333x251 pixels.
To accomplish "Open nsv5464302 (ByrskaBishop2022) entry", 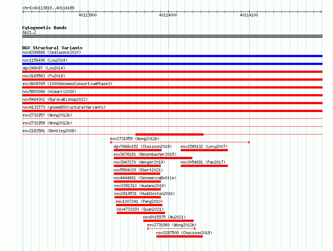I will [55, 99].
